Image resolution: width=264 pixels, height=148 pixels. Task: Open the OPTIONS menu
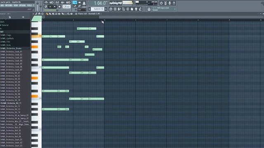pos(22,5)
